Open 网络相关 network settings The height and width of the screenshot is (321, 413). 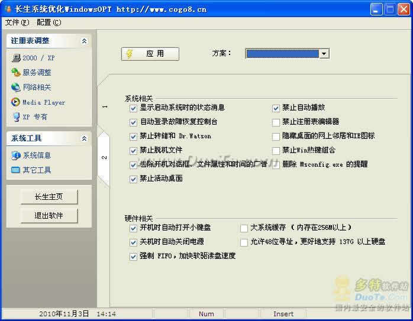37,87
